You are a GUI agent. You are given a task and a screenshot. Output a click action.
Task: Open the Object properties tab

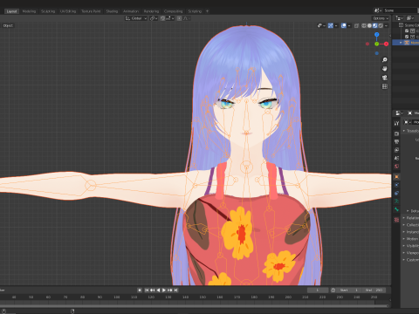click(396, 177)
